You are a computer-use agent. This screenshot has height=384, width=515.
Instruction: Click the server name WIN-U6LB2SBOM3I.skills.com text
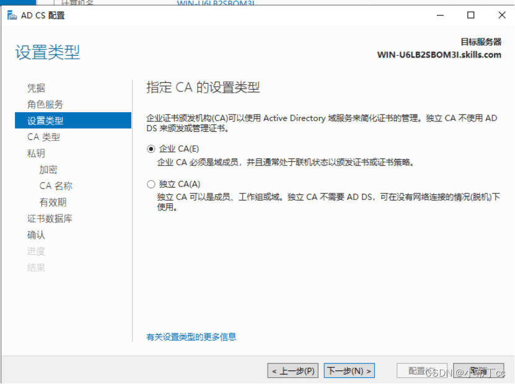tap(439, 55)
